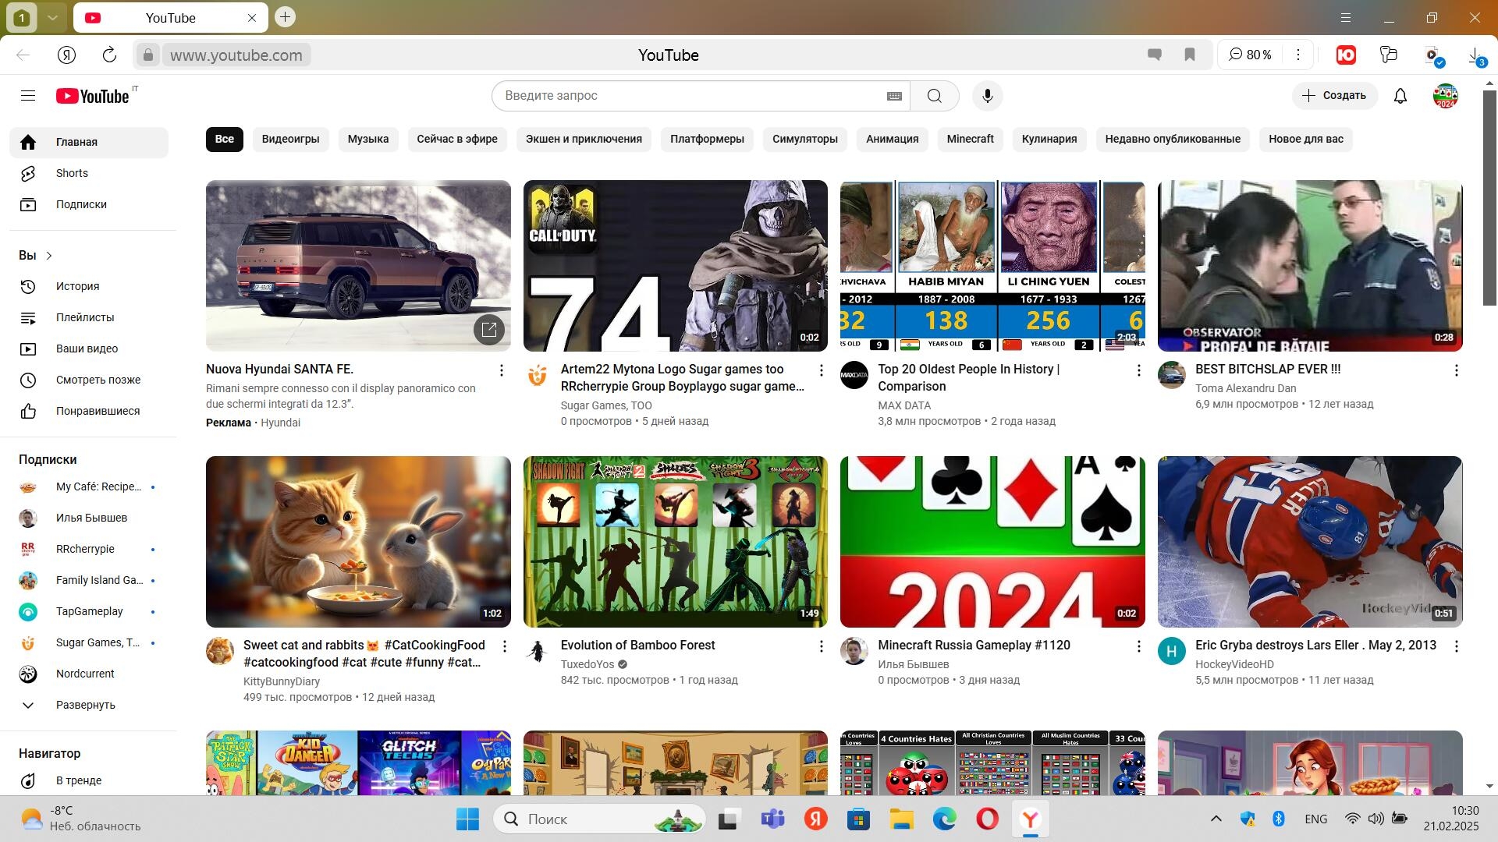The image size is (1498, 842).
Task: Select the Музыка filter chip
Action: point(367,139)
